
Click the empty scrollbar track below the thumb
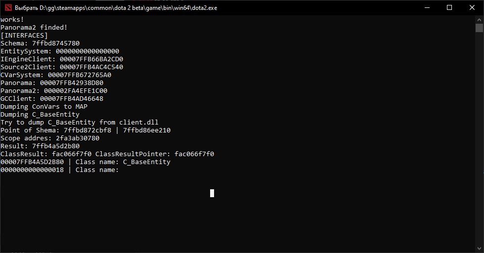[479, 138]
